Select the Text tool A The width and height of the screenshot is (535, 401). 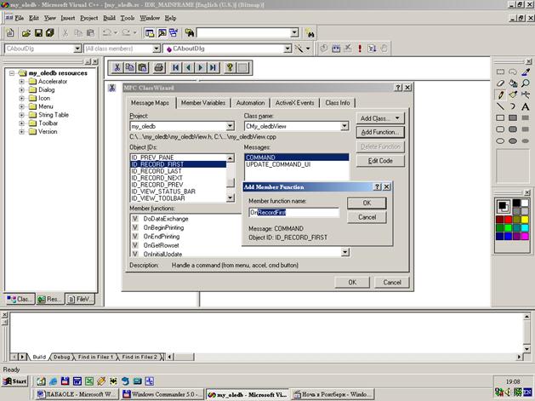tap(526, 106)
